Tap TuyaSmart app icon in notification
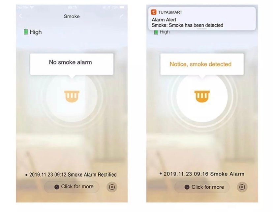 (x=154, y=12)
